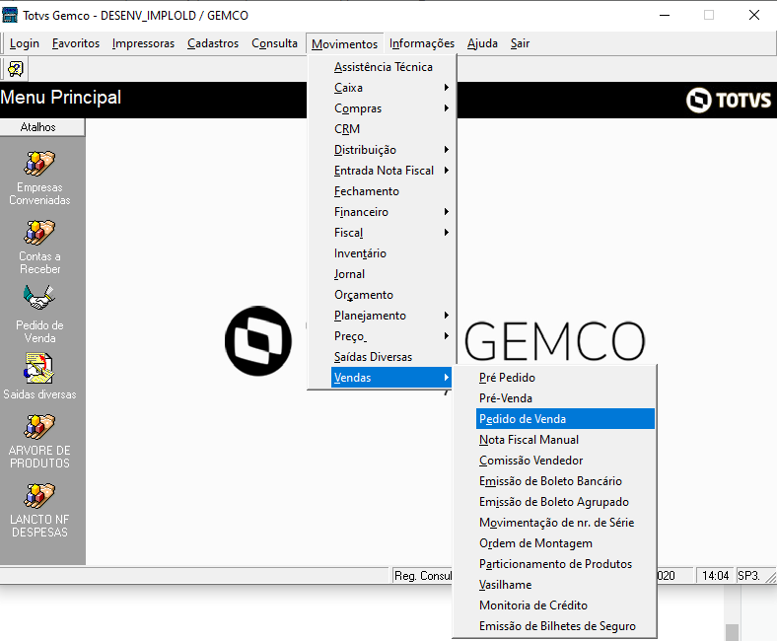This screenshot has height=641, width=777.
Task: Minimize the Totvs Gemco window
Action: [665, 15]
